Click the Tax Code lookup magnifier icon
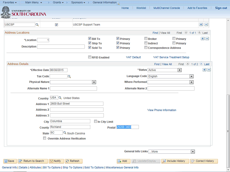This screenshot has width=230, height=172. 69,76
